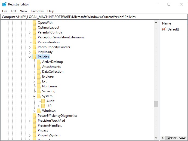Select the PowerEfficiencyDiagnostics folder icon
Image resolution: width=188 pixels, height=141 pixels.
point(34,116)
